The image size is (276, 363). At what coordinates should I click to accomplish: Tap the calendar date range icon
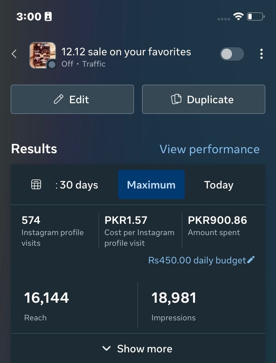36,184
